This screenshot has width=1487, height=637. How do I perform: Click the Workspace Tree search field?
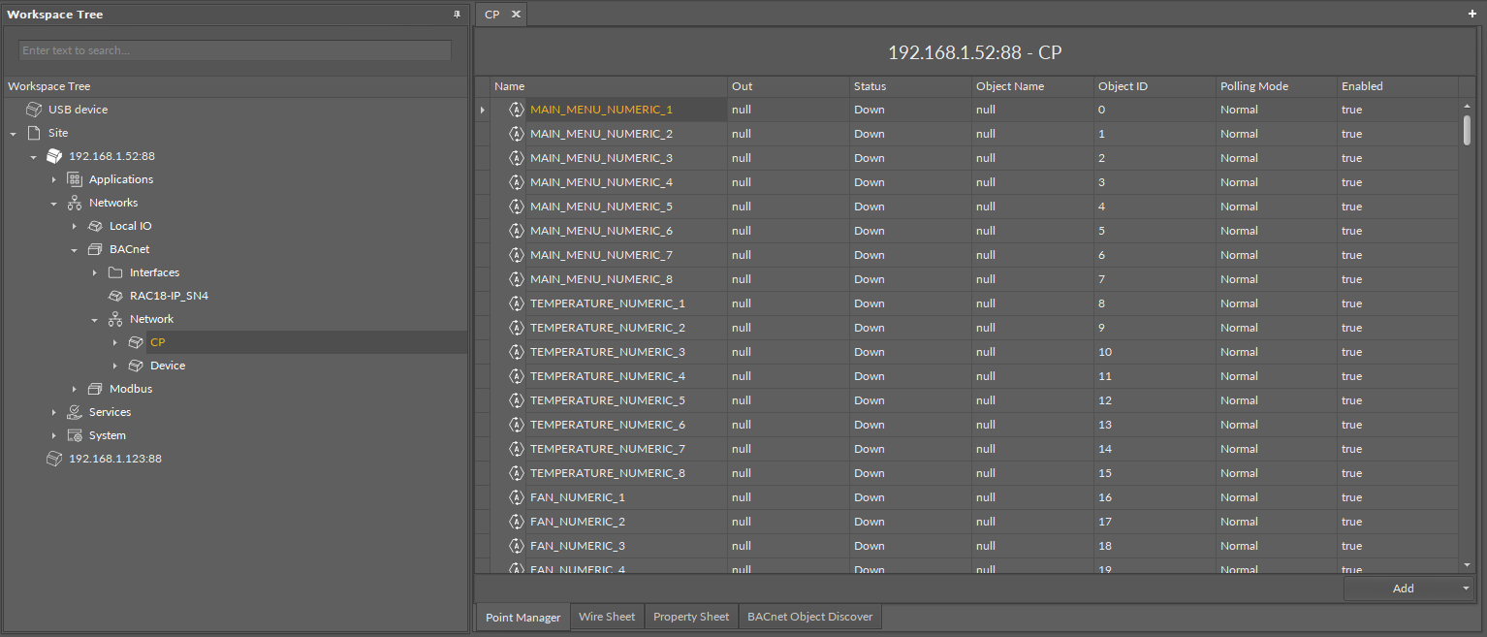point(234,49)
